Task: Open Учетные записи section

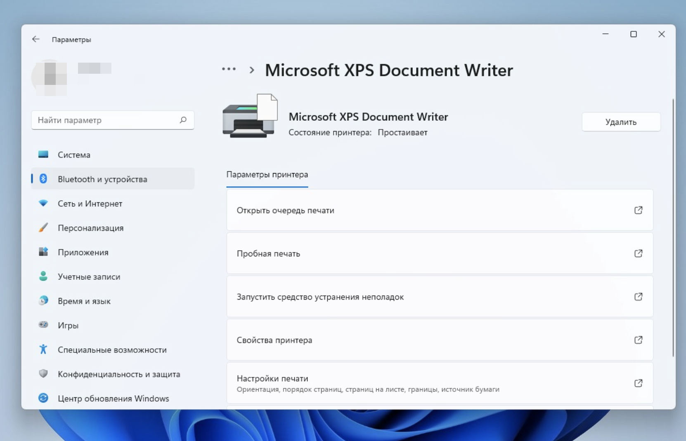Action: tap(113, 276)
